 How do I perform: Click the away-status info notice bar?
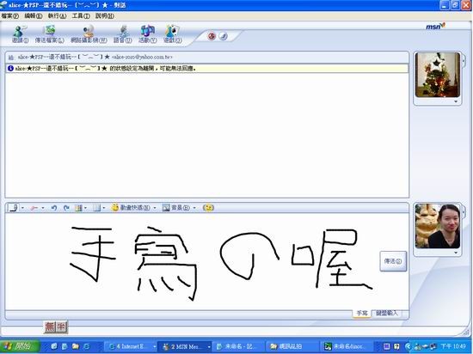pos(207,69)
